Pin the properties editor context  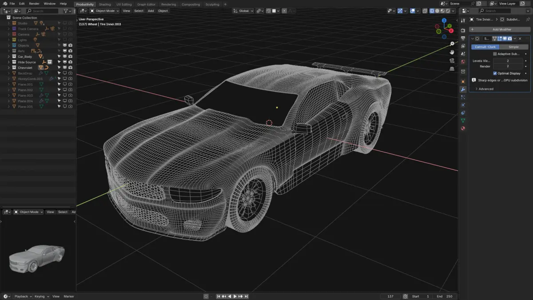[527, 20]
